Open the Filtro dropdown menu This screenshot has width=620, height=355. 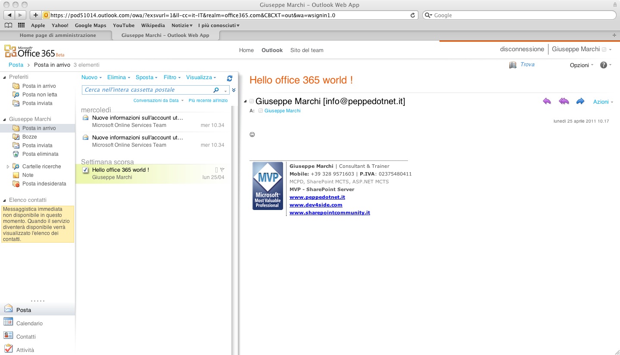pyautogui.click(x=172, y=77)
